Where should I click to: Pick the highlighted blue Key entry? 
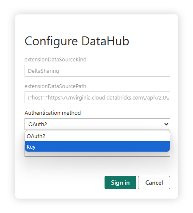coord(97,147)
